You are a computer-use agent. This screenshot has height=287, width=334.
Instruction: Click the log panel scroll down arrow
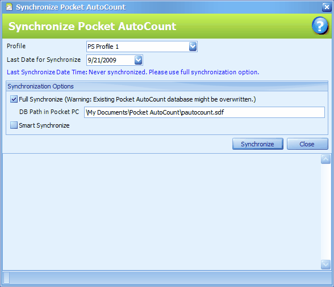coord(325,264)
